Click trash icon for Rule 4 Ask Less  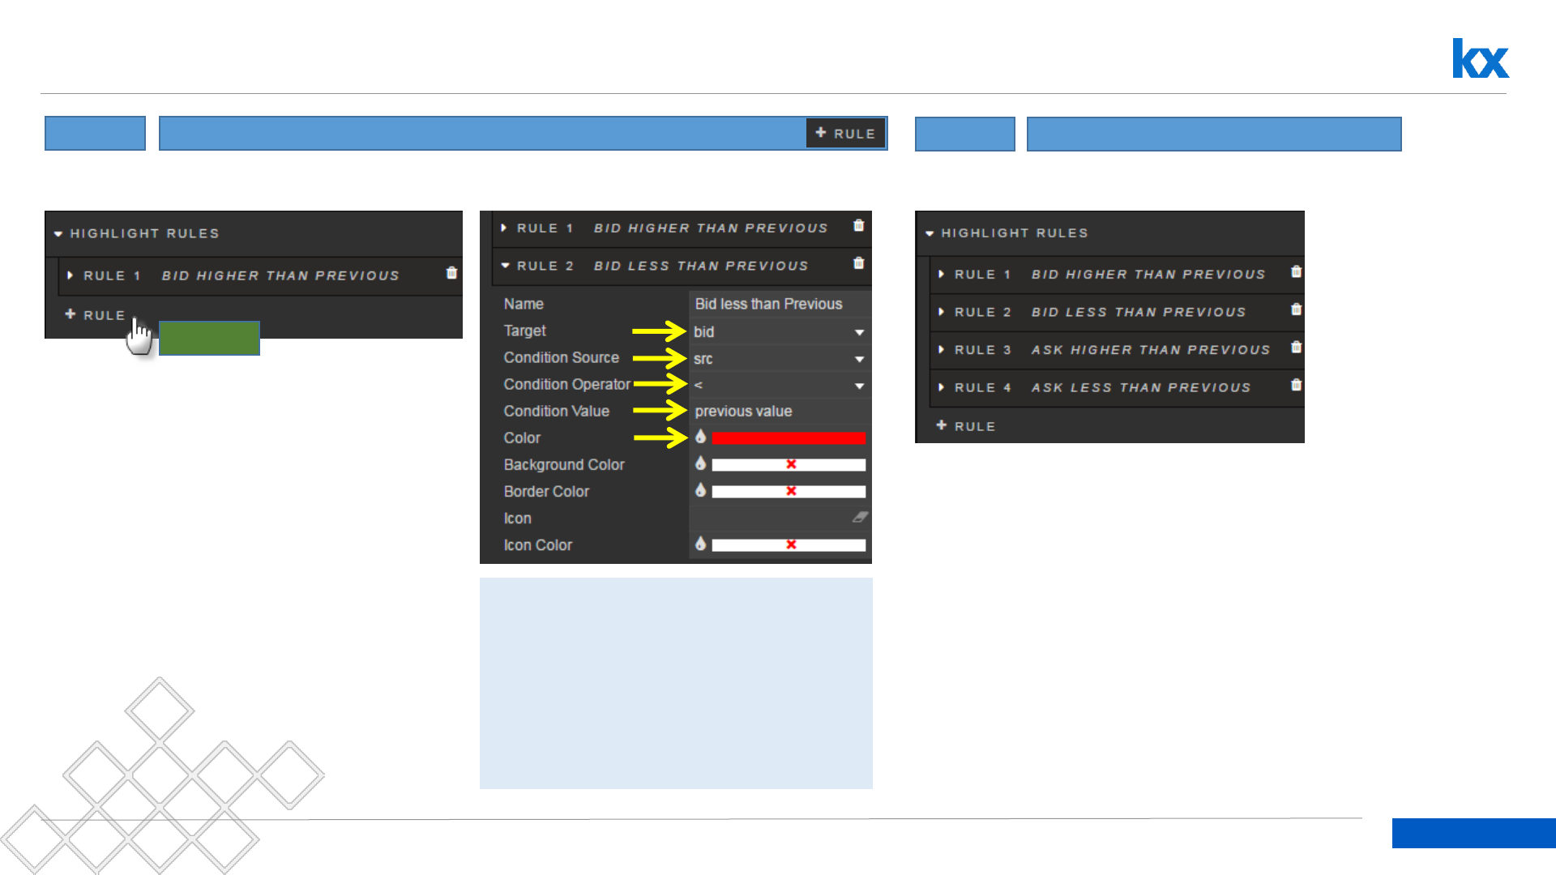click(1296, 385)
